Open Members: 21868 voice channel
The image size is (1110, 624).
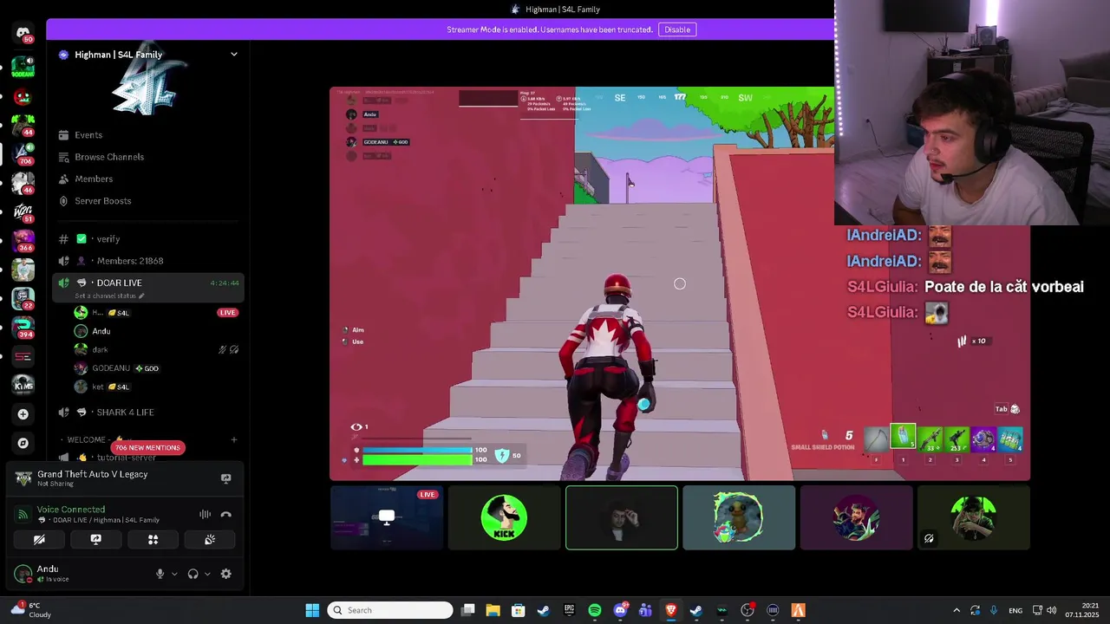pyautogui.click(x=147, y=261)
